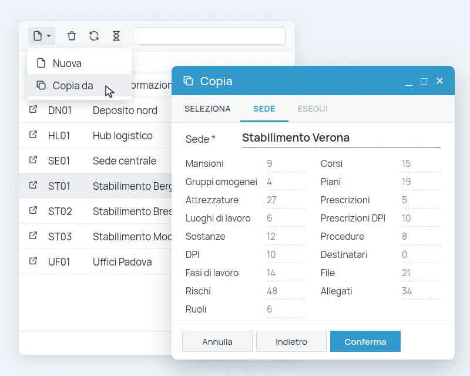
Task: Click the File value 21
Action: 421,273
